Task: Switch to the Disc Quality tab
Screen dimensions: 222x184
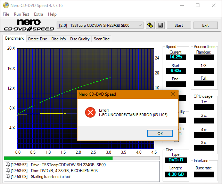Action: (80, 39)
